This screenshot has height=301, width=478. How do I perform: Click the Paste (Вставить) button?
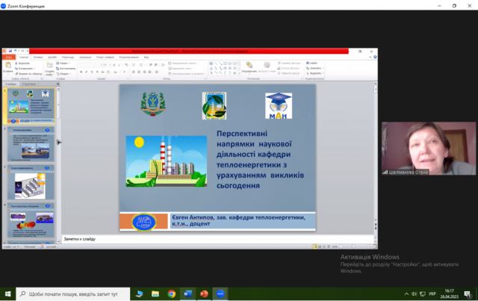click(8, 69)
